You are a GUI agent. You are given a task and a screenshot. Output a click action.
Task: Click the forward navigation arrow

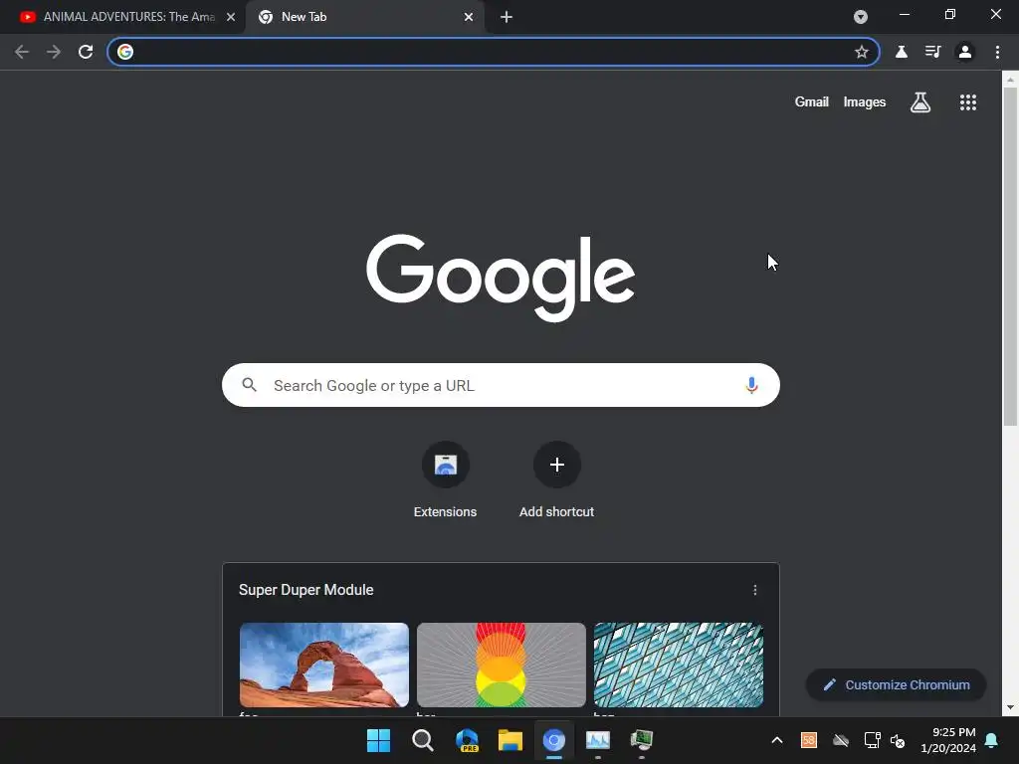pos(54,52)
